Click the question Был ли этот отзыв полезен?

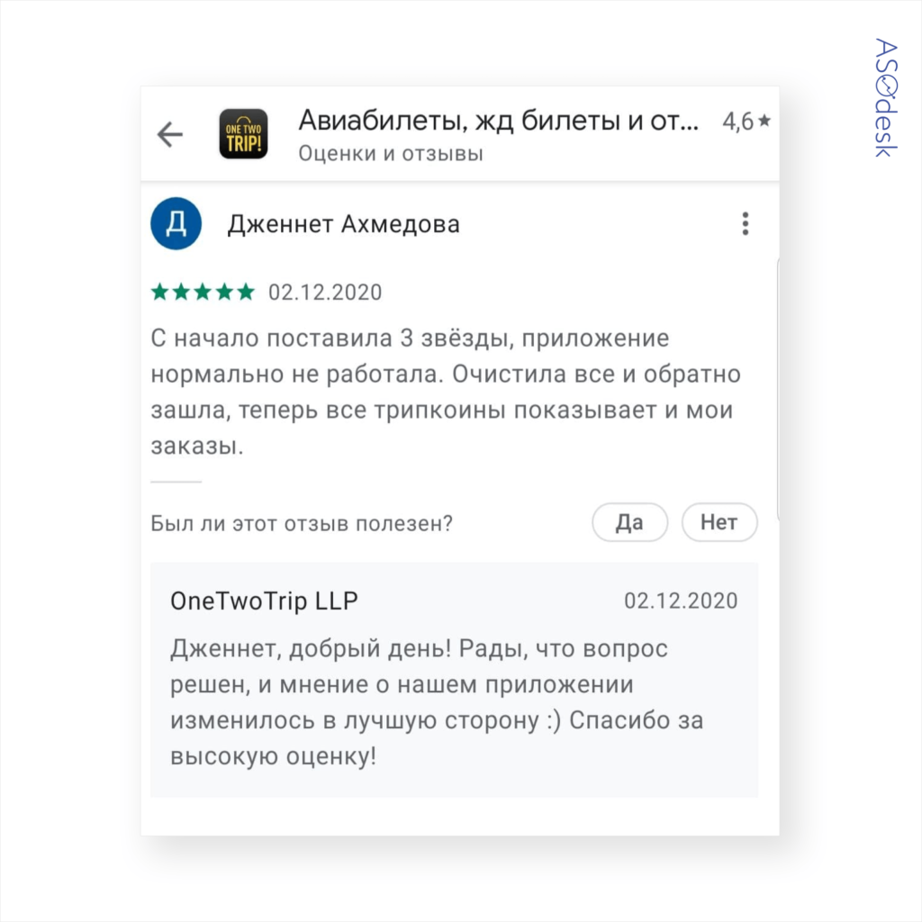pos(302,523)
